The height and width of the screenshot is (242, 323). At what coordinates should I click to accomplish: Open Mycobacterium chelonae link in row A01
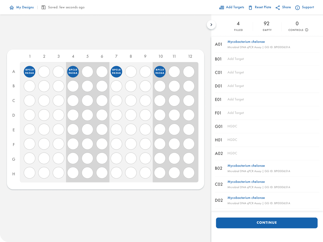[x=246, y=42]
